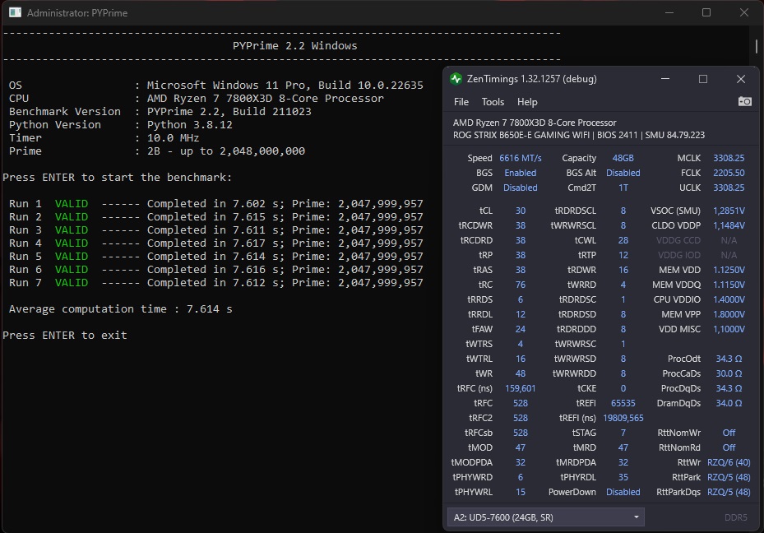Open the Help menu in ZenTimings
This screenshot has height=533, width=764.
pyautogui.click(x=527, y=102)
